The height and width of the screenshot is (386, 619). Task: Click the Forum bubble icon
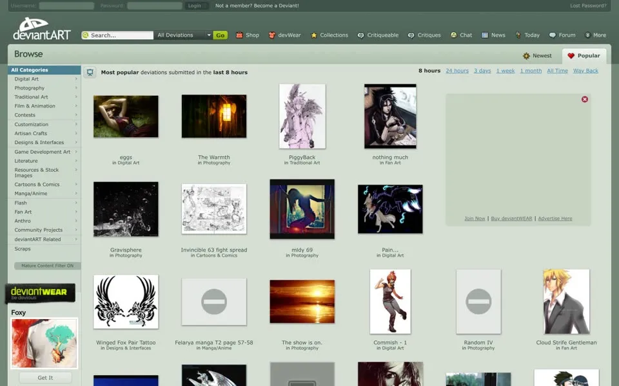[x=553, y=35]
